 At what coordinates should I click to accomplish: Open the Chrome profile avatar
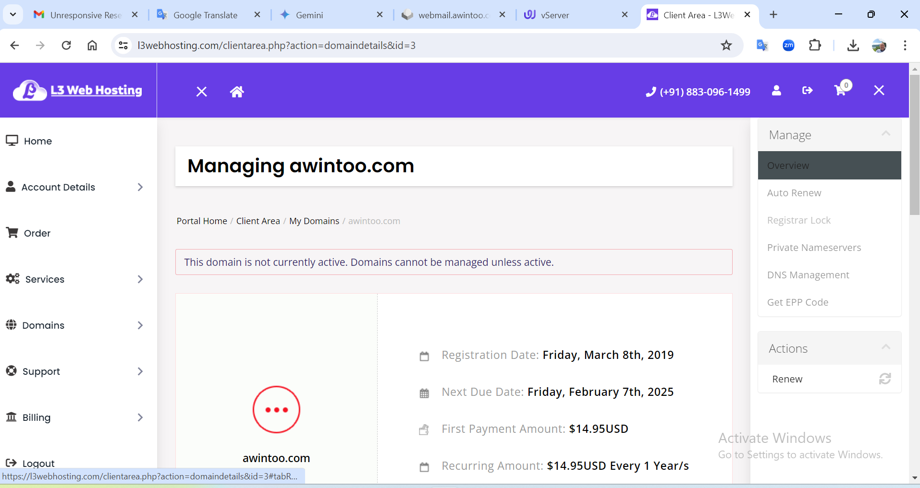879,45
